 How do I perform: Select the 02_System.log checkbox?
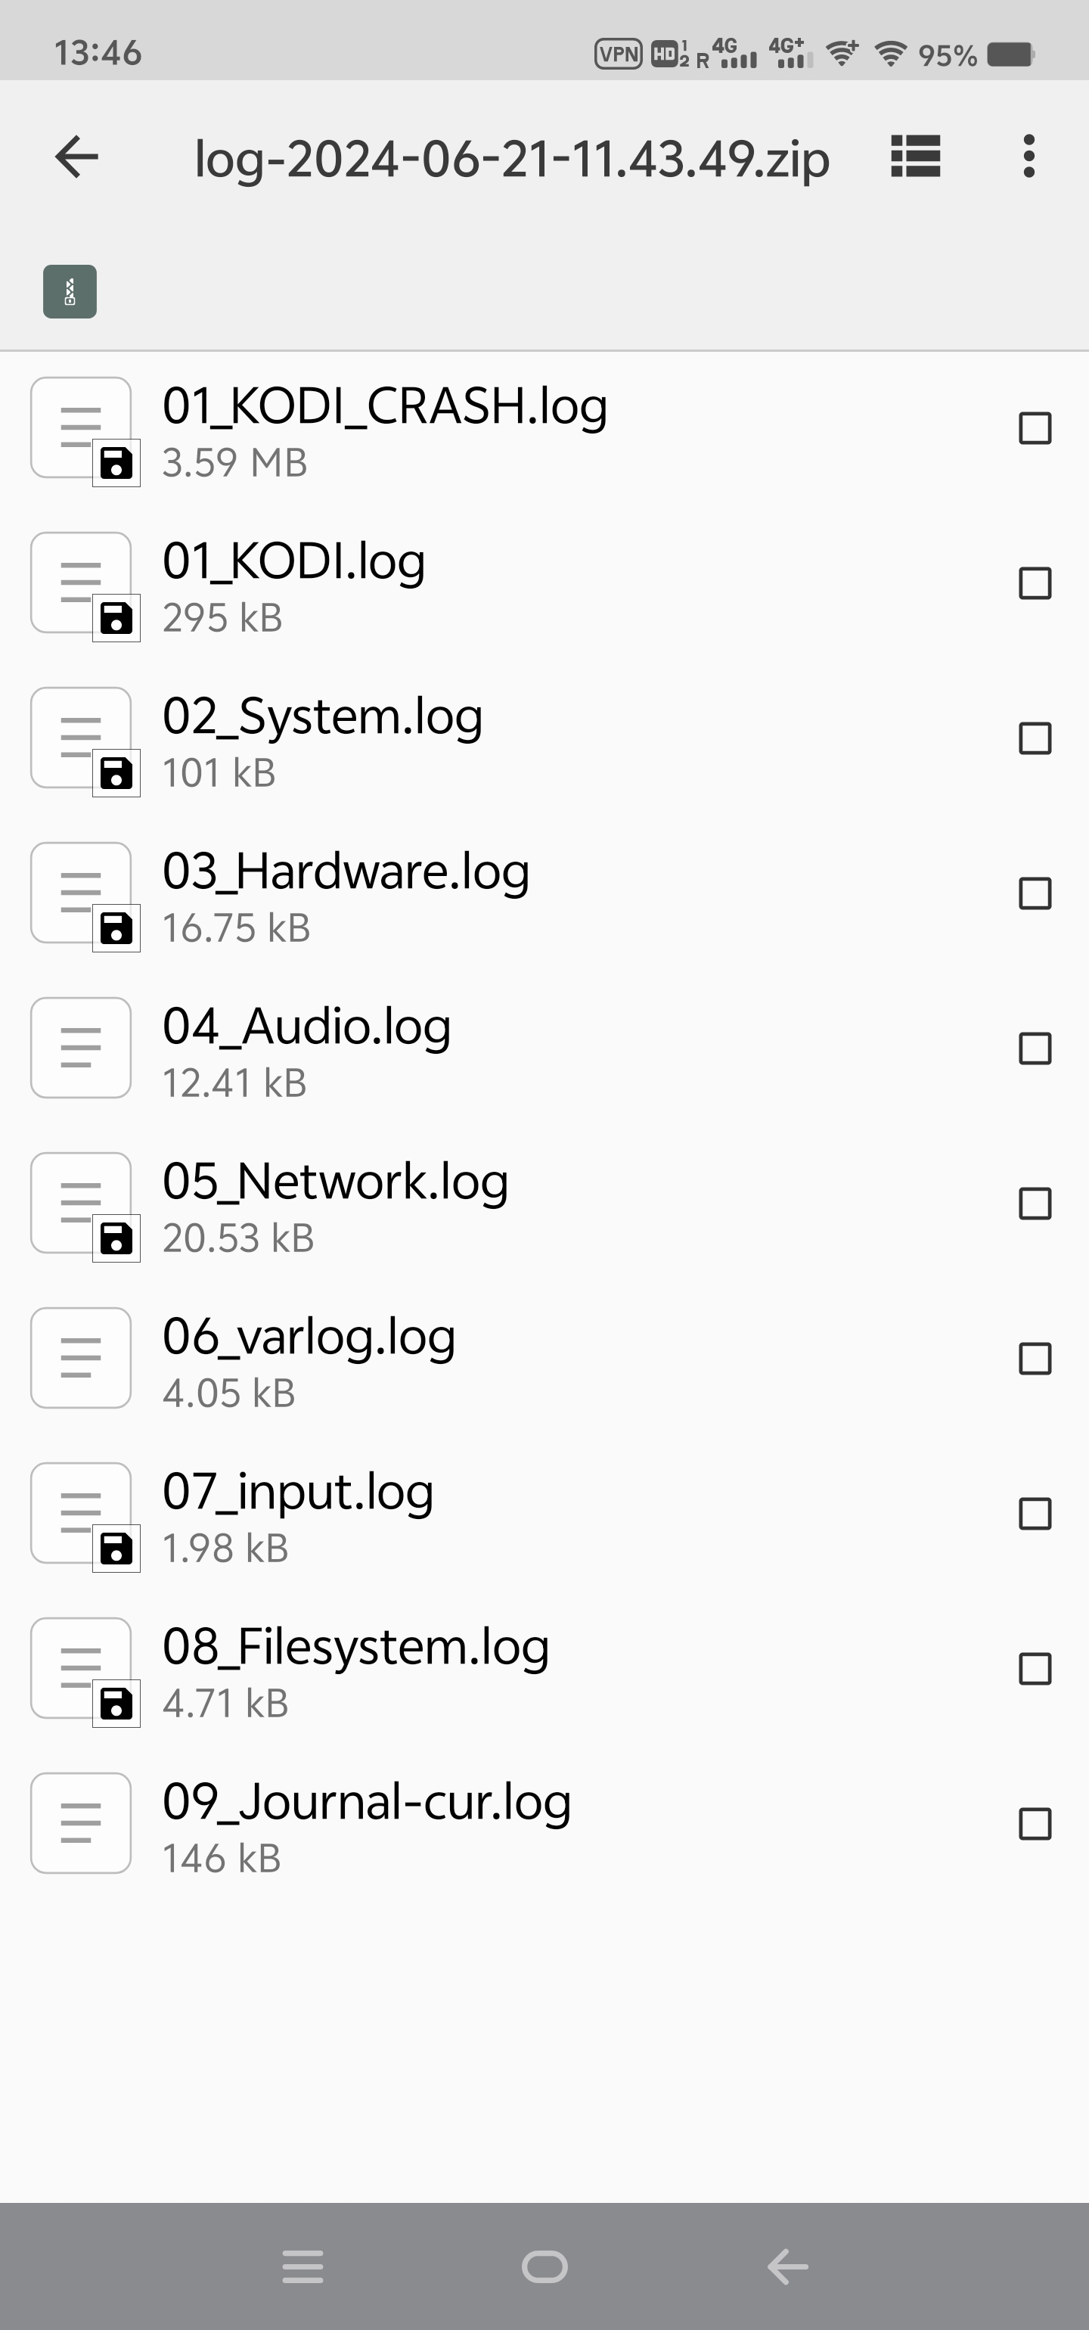(1035, 738)
